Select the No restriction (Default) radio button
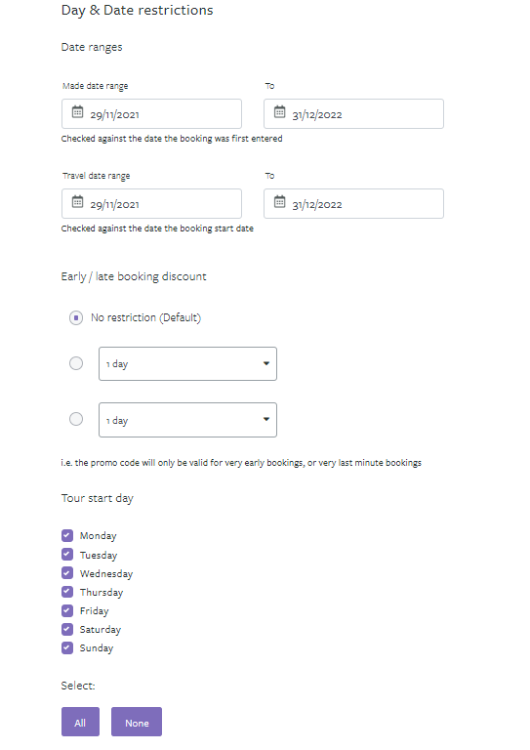The height and width of the screenshot is (750, 530). [x=76, y=317]
